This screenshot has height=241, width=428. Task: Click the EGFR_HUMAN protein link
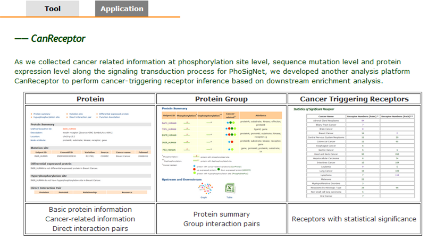pyautogui.click(x=169, y=135)
